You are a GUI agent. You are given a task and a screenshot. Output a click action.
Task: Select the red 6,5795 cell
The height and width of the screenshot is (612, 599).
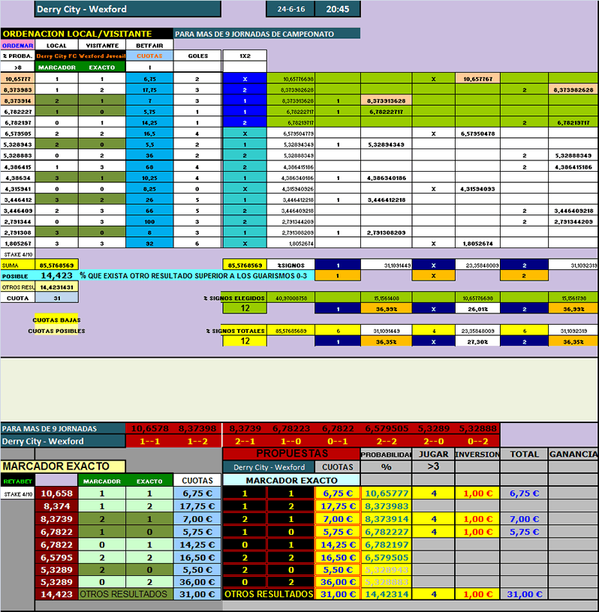click(56, 557)
